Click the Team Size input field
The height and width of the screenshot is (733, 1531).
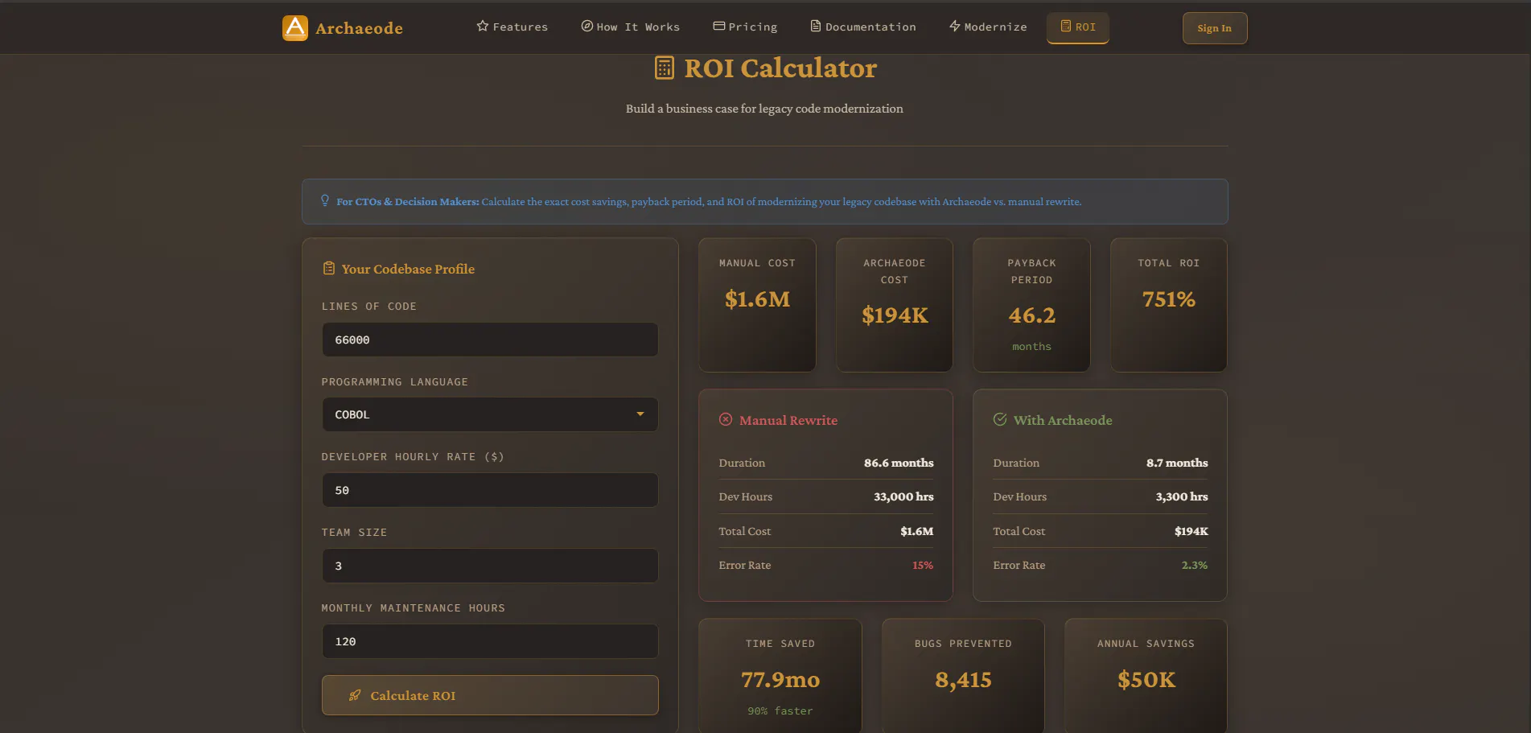(x=490, y=566)
